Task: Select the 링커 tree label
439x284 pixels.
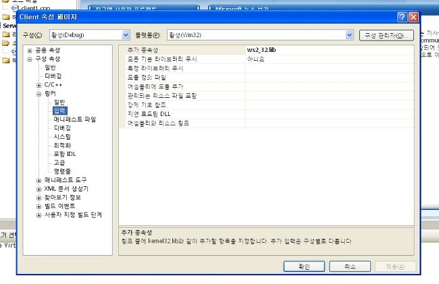Action: tap(50, 94)
